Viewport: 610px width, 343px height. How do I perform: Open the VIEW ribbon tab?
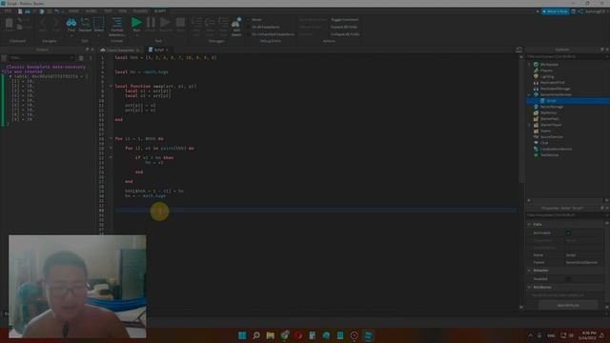pos(123,11)
